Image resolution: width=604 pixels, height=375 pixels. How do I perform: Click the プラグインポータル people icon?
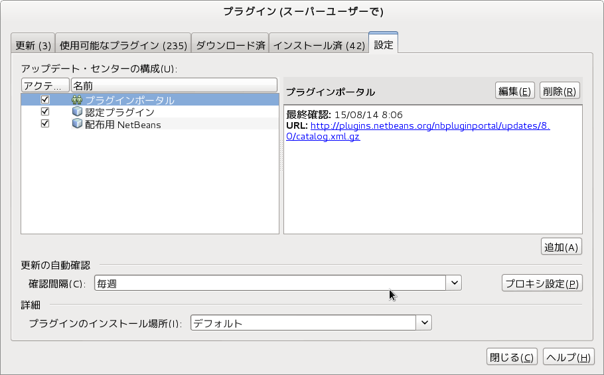click(x=77, y=100)
